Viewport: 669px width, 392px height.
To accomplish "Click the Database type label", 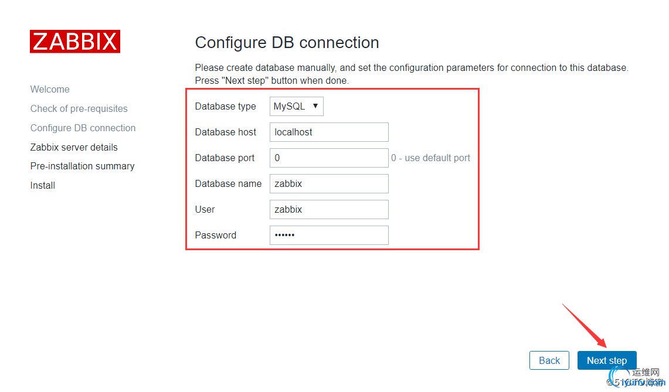I will point(225,106).
